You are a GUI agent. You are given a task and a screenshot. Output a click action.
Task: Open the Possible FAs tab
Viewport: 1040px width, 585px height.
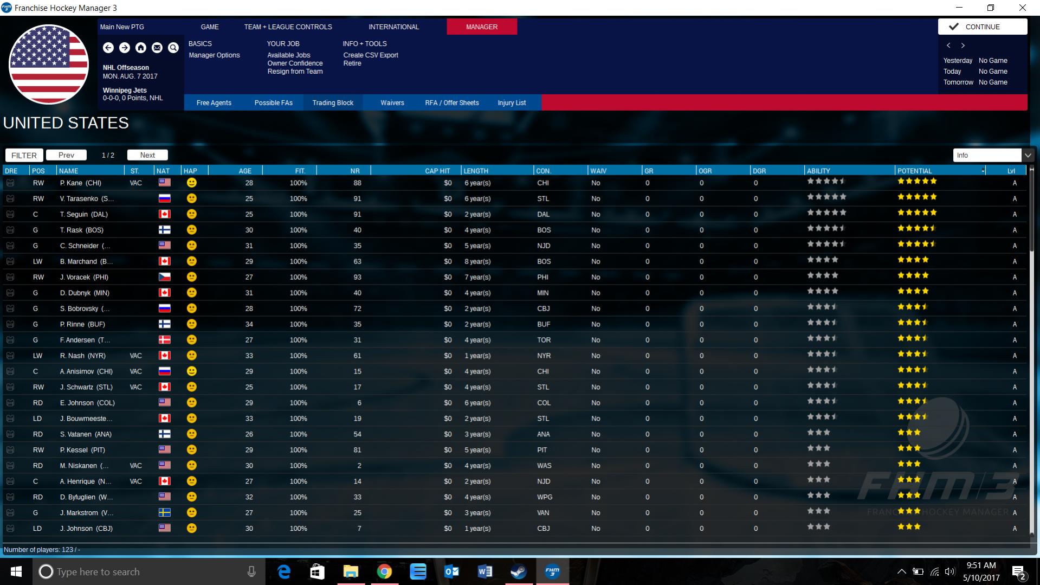click(273, 102)
